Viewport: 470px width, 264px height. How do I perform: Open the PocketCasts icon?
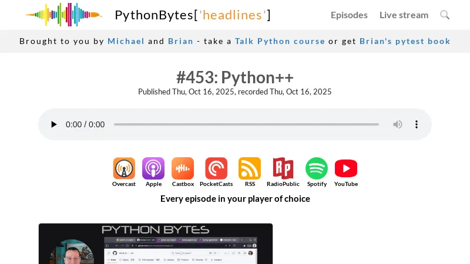click(x=216, y=169)
